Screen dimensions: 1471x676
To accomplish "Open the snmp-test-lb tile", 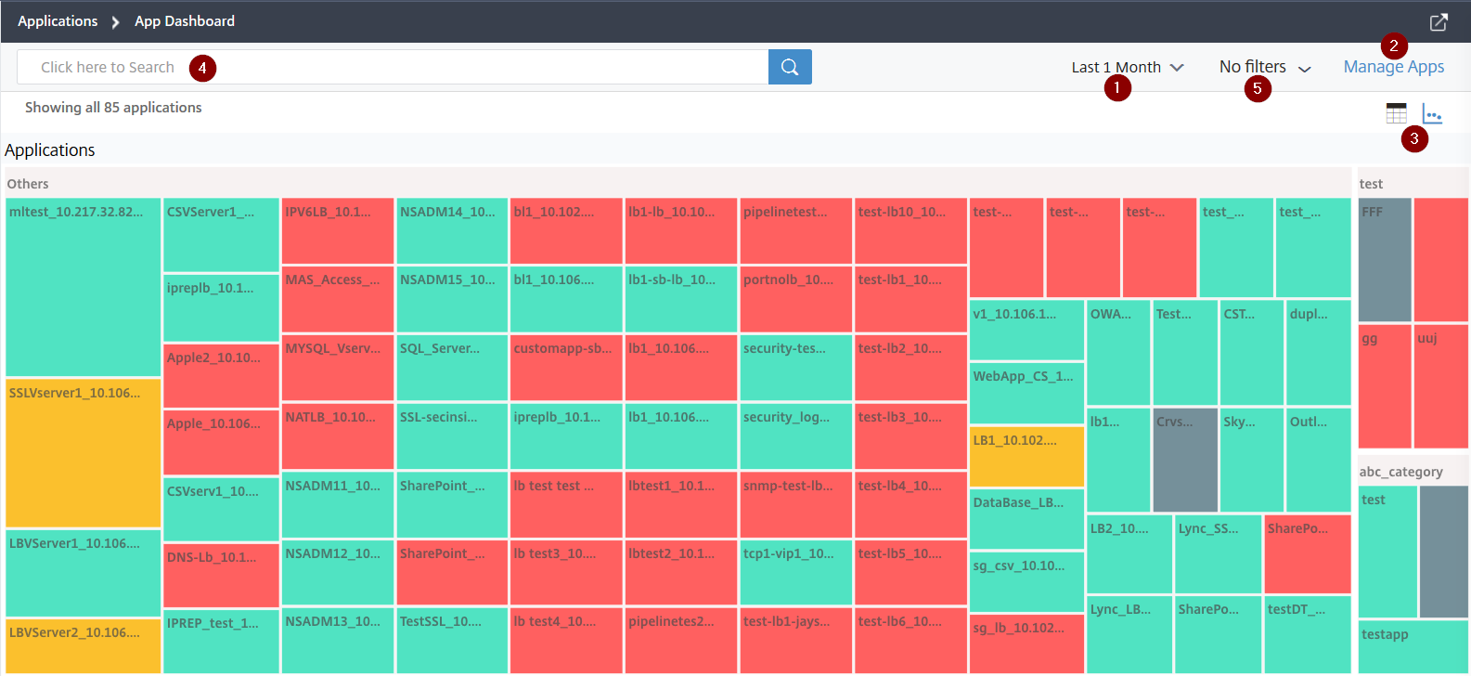I will pos(795,504).
